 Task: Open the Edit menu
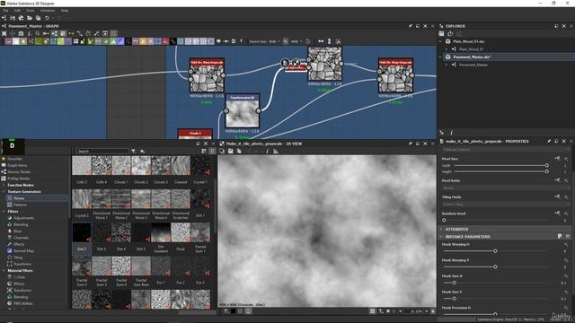coord(17,11)
